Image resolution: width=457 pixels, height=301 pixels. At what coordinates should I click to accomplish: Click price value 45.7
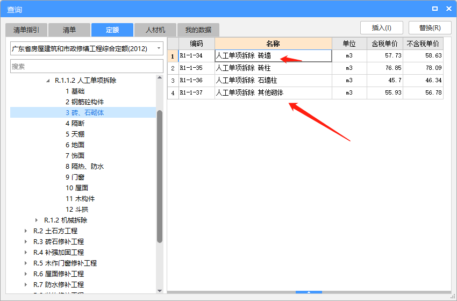(x=395, y=81)
